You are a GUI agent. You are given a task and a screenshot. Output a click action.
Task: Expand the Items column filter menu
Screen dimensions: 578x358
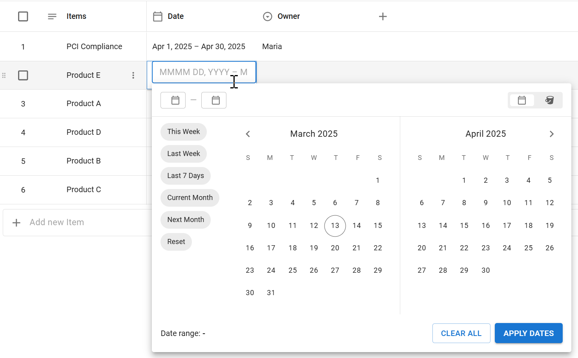point(51,17)
